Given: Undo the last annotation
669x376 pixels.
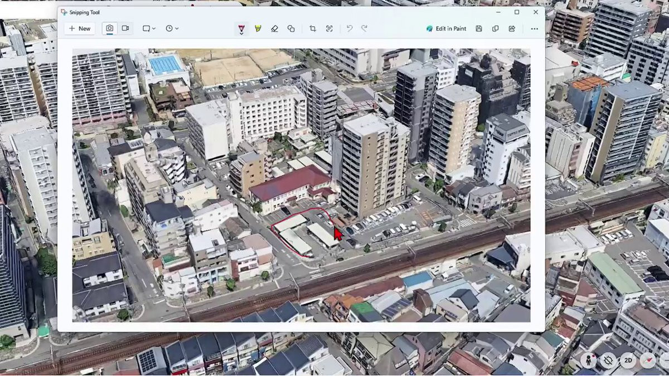Looking at the screenshot, I should click(350, 28).
